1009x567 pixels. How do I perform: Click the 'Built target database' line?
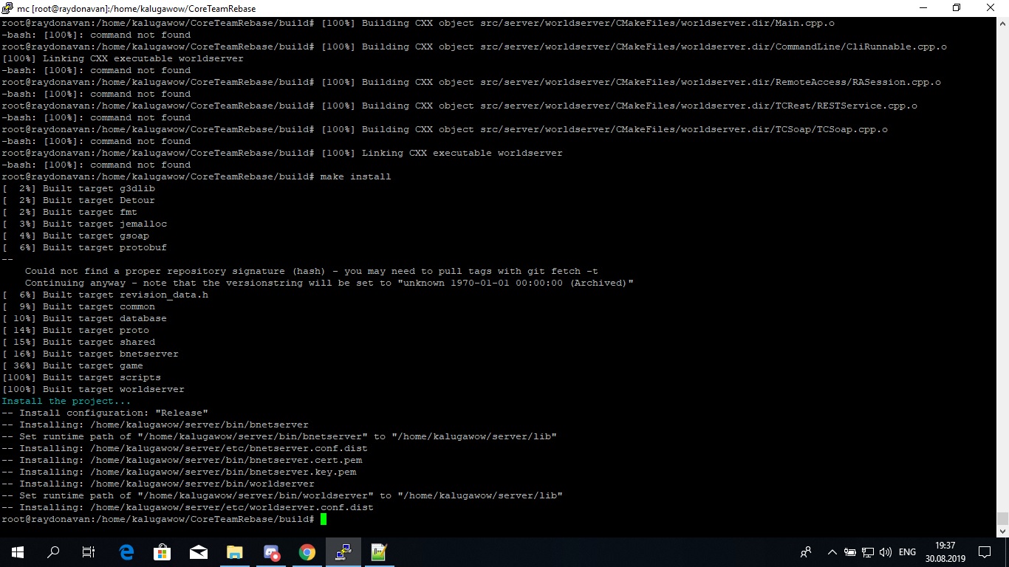tap(84, 318)
